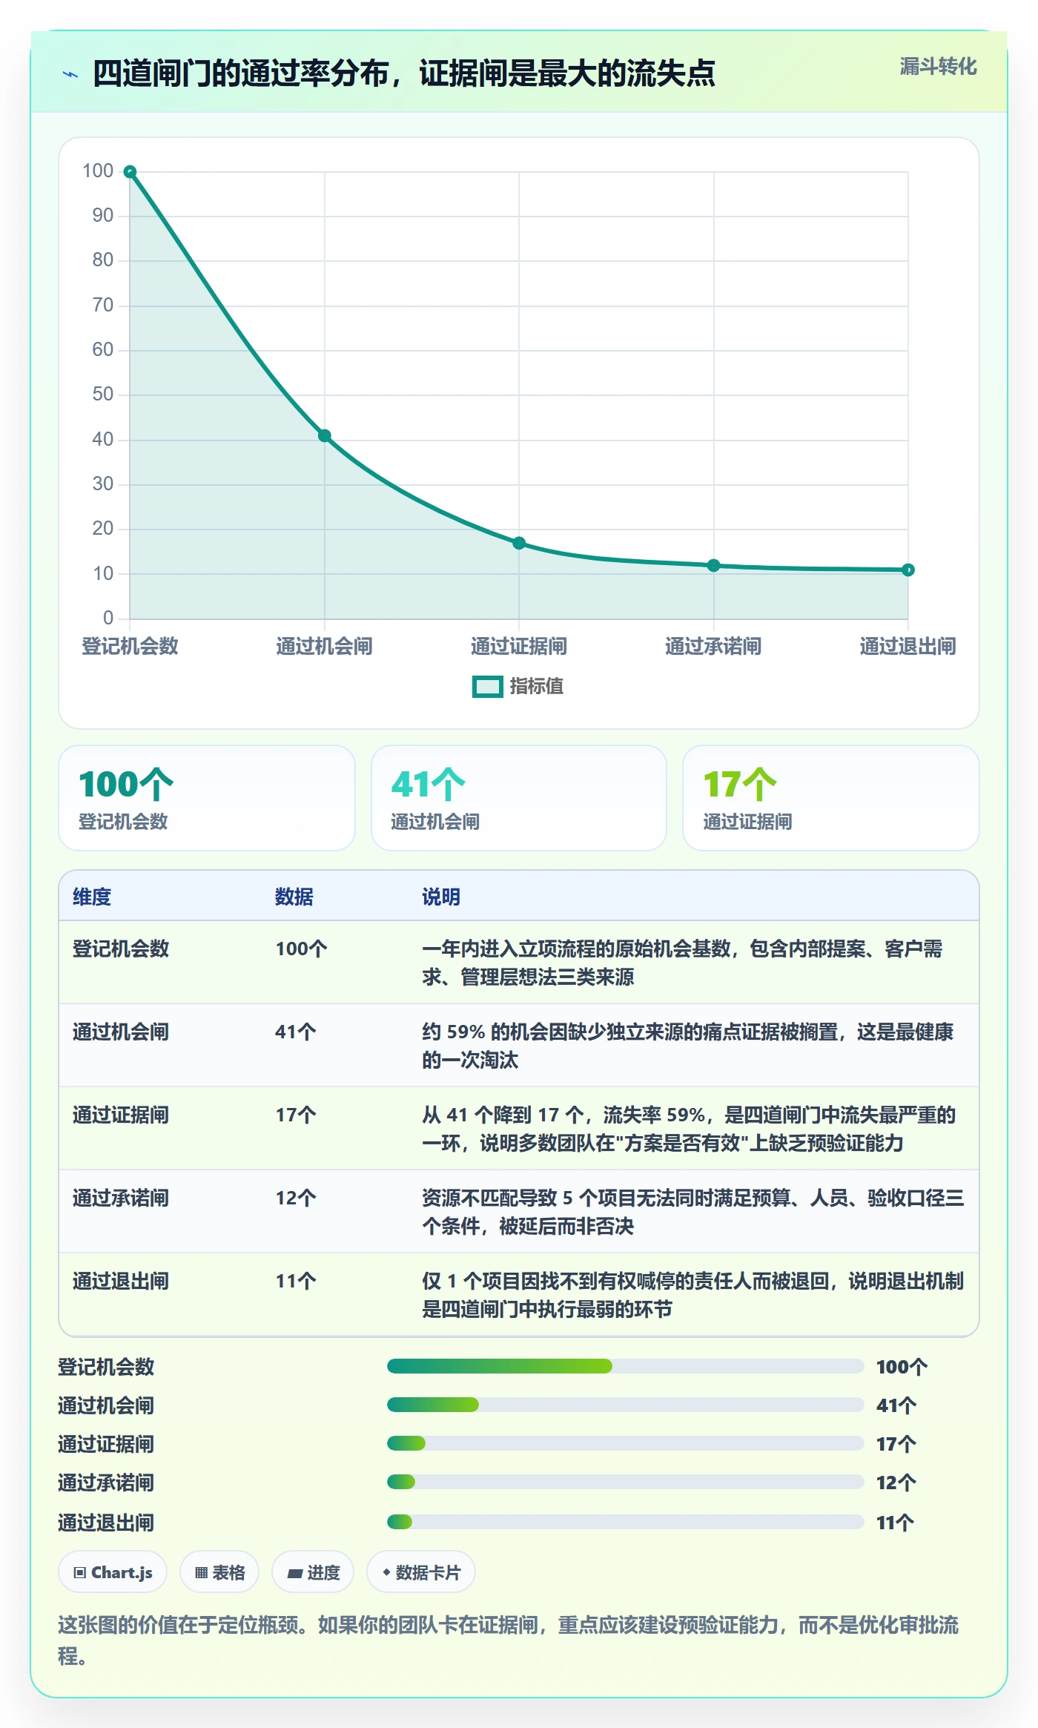
Task: Click the 通过退出闸 progress bar
Action: coord(626,1522)
